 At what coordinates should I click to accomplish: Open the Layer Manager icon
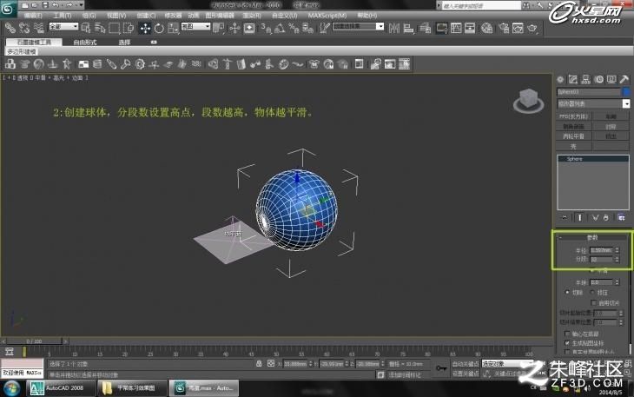[425, 28]
